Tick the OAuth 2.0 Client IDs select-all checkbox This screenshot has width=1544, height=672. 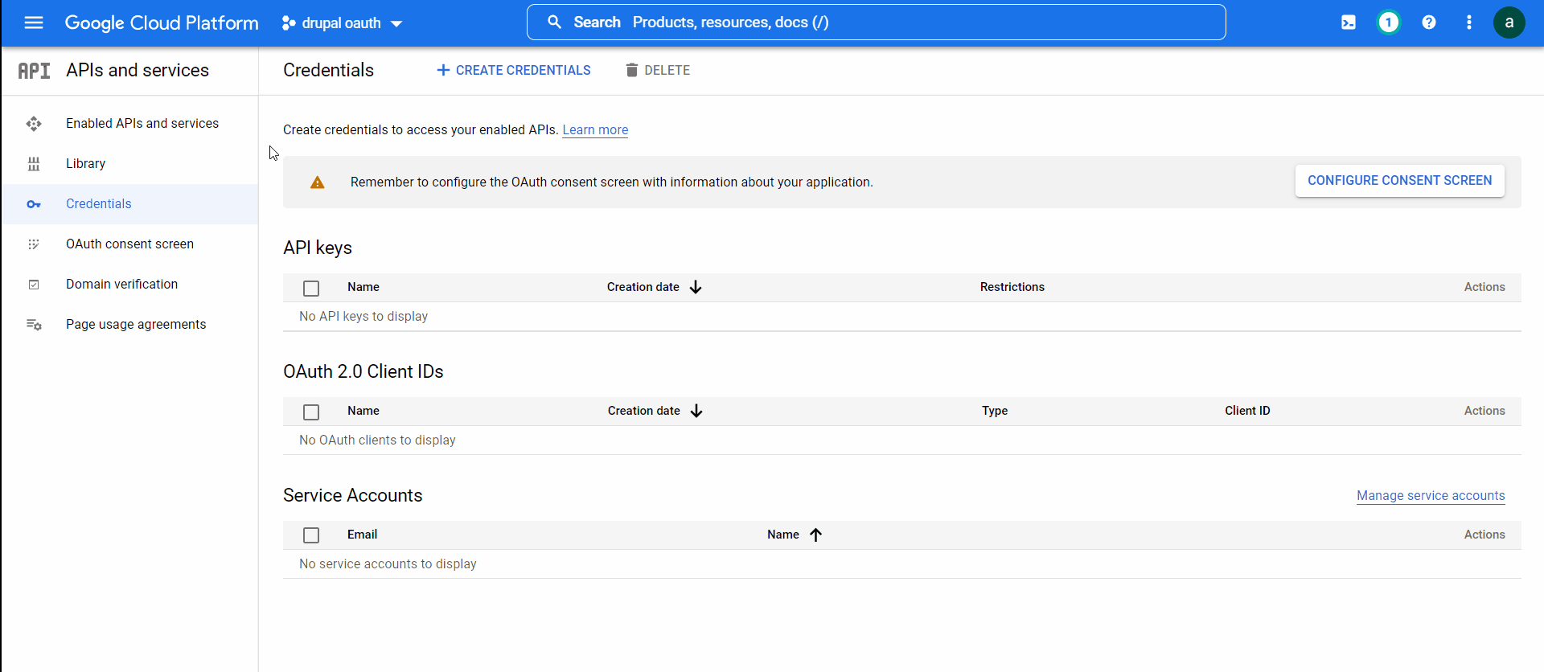(x=311, y=412)
